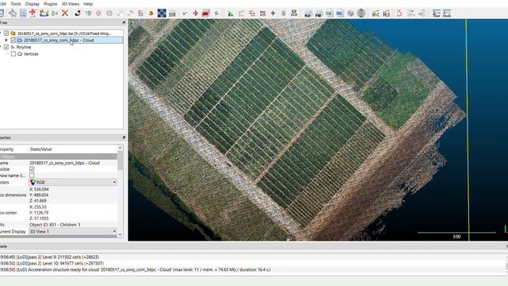Click the 'Y: 489.654' dimension value
Viewport: 508px width, 286px height.
point(39,195)
